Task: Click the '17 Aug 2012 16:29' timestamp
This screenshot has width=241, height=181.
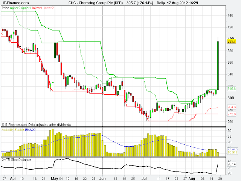Action: [182, 3]
